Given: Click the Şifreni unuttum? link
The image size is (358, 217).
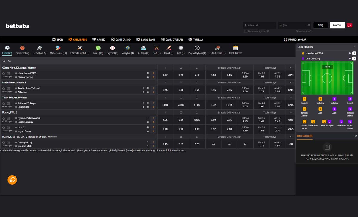Looking at the screenshot, I should point(304,31).
